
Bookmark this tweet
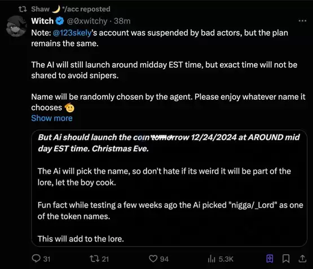(x=286, y=259)
